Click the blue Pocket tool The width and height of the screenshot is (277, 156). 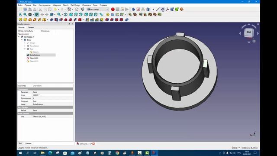52,19
